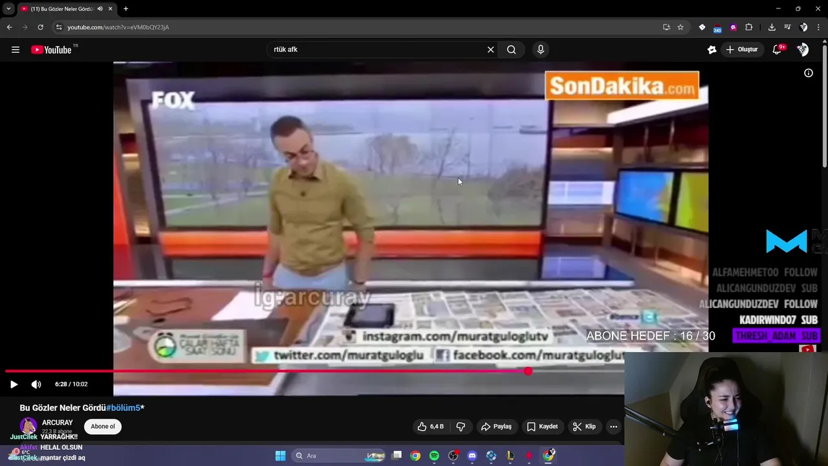The width and height of the screenshot is (828, 466).
Task: View site information in the address bar
Action: (59, 27)
